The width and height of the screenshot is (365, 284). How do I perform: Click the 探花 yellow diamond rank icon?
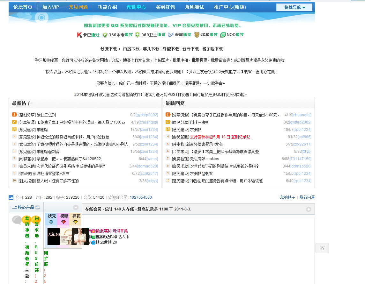tap(75, 222)
